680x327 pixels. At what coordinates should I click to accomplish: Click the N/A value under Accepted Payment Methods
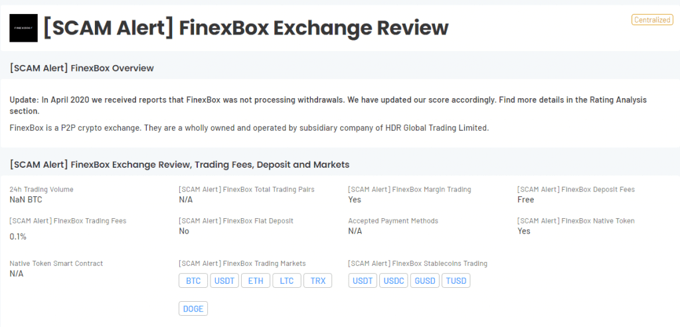point(355,231)
